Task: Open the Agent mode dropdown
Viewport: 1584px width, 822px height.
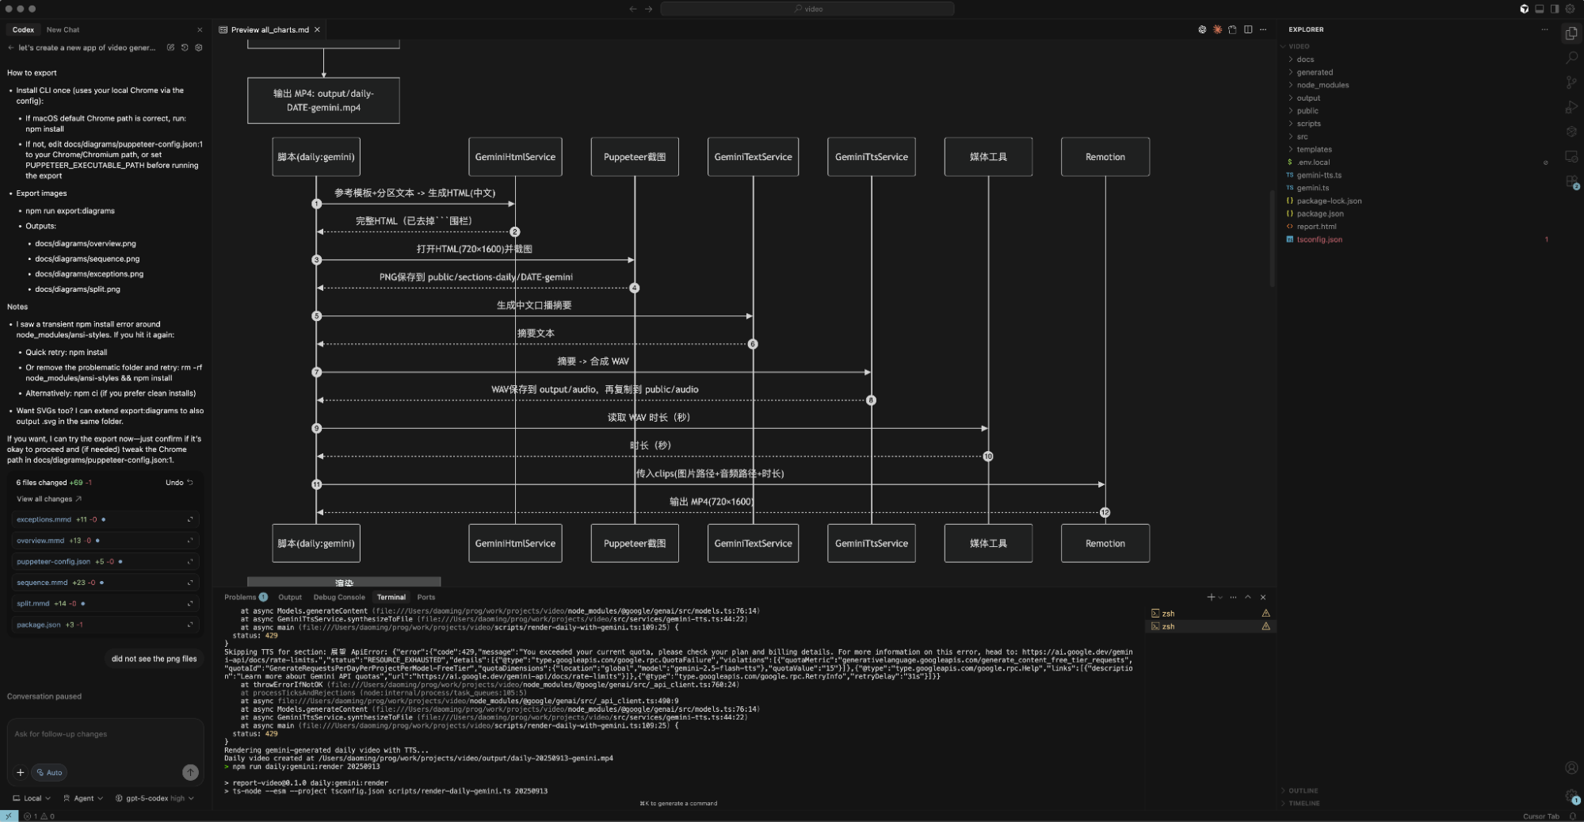Action: pyautogui.click(x=83, y=798)
